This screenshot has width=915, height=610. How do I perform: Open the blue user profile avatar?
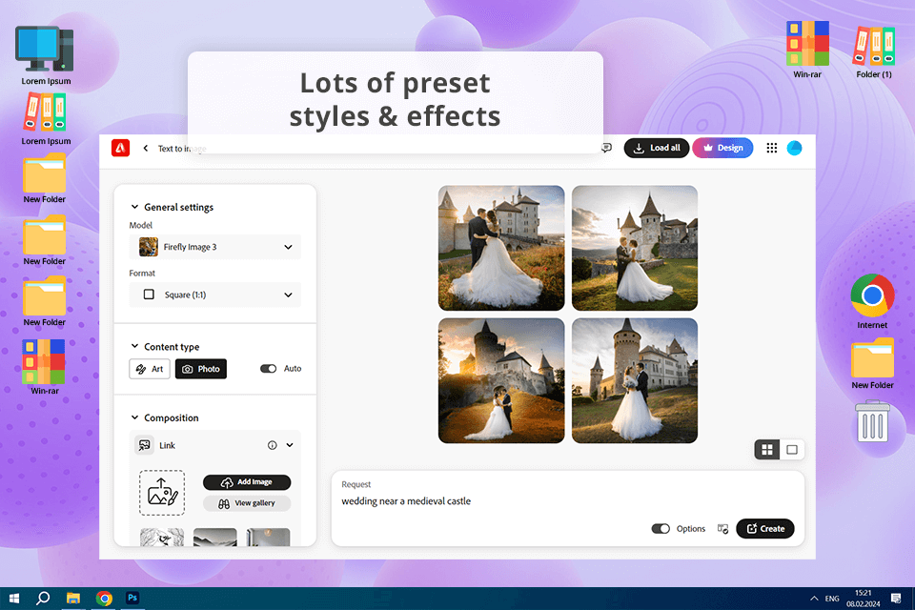pos(794,148)
